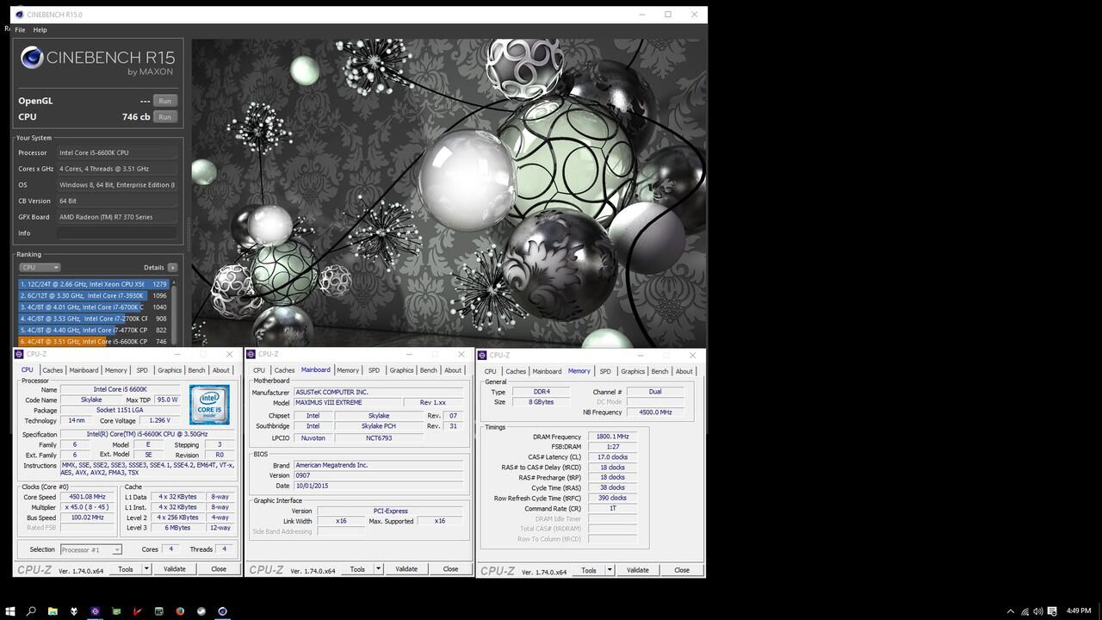Select ranking row i7-4770K 822
This screenshot has width=1102, height=620.
[93, 330]
